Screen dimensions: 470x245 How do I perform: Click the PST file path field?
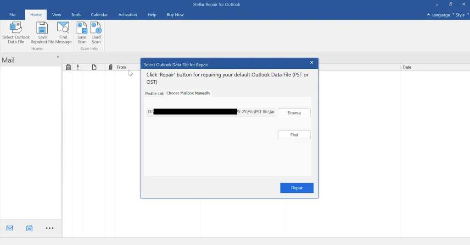[x=211, y=112]
